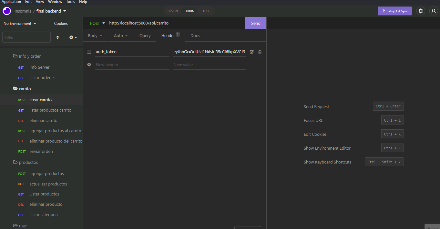Screen dimensions: 440x229
Task: Toggle the auth_token header checkbox
Action: pyautogui.click(x=252, y=52)
